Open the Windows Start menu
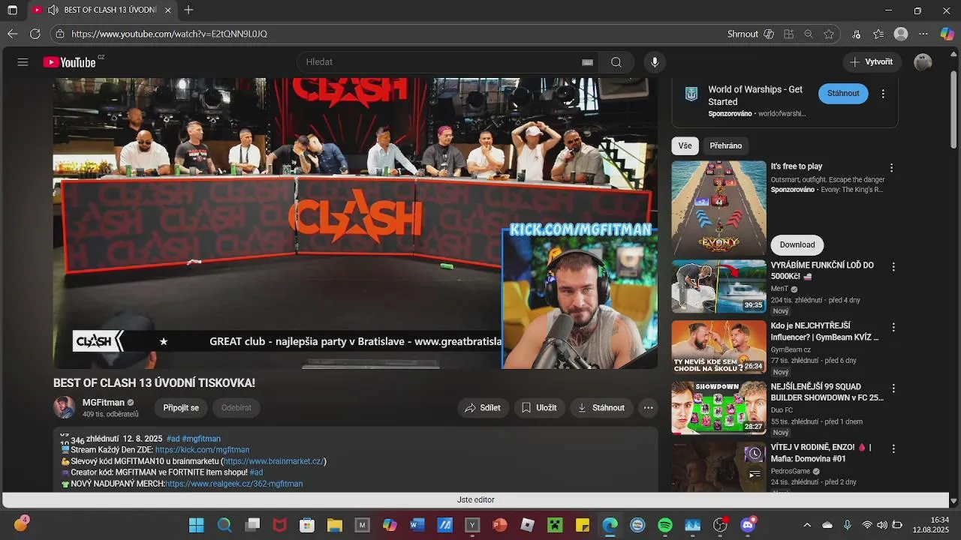 (x=196, y=525)
